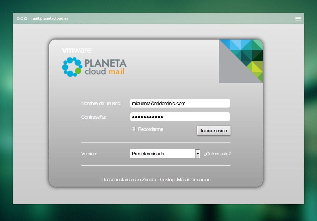The height and width of the screenshot is (221, 317).
Task: Open the Versión dropdown arrow
Action: pos(197,154)
